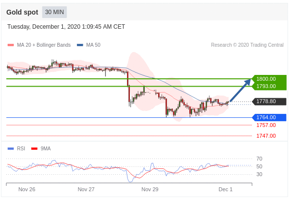Screen dimensions: 289x199
Task: Click the red 9MA legend swatch
Action: click(x=34, y=148)
